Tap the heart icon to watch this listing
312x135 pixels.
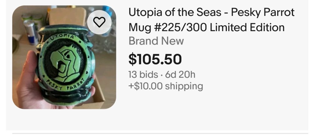99,22
